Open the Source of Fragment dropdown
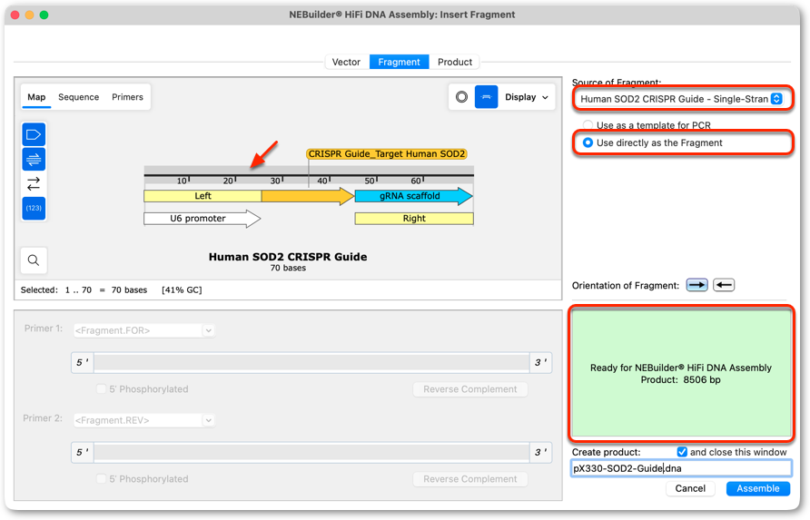810x520 pixels. point(681,99)
